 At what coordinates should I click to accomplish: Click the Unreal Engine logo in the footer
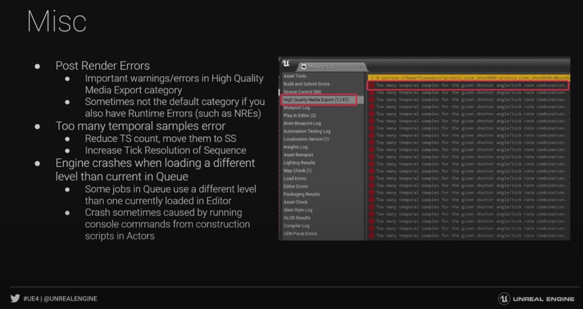click(x=536, y=298)
